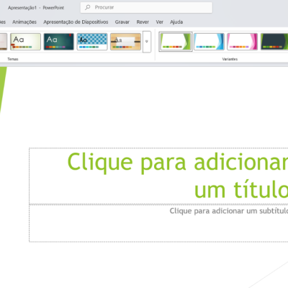This screenshot has width=288, height=288.
Task: Select the green variant thumbnail
Action: pos(176,42)
